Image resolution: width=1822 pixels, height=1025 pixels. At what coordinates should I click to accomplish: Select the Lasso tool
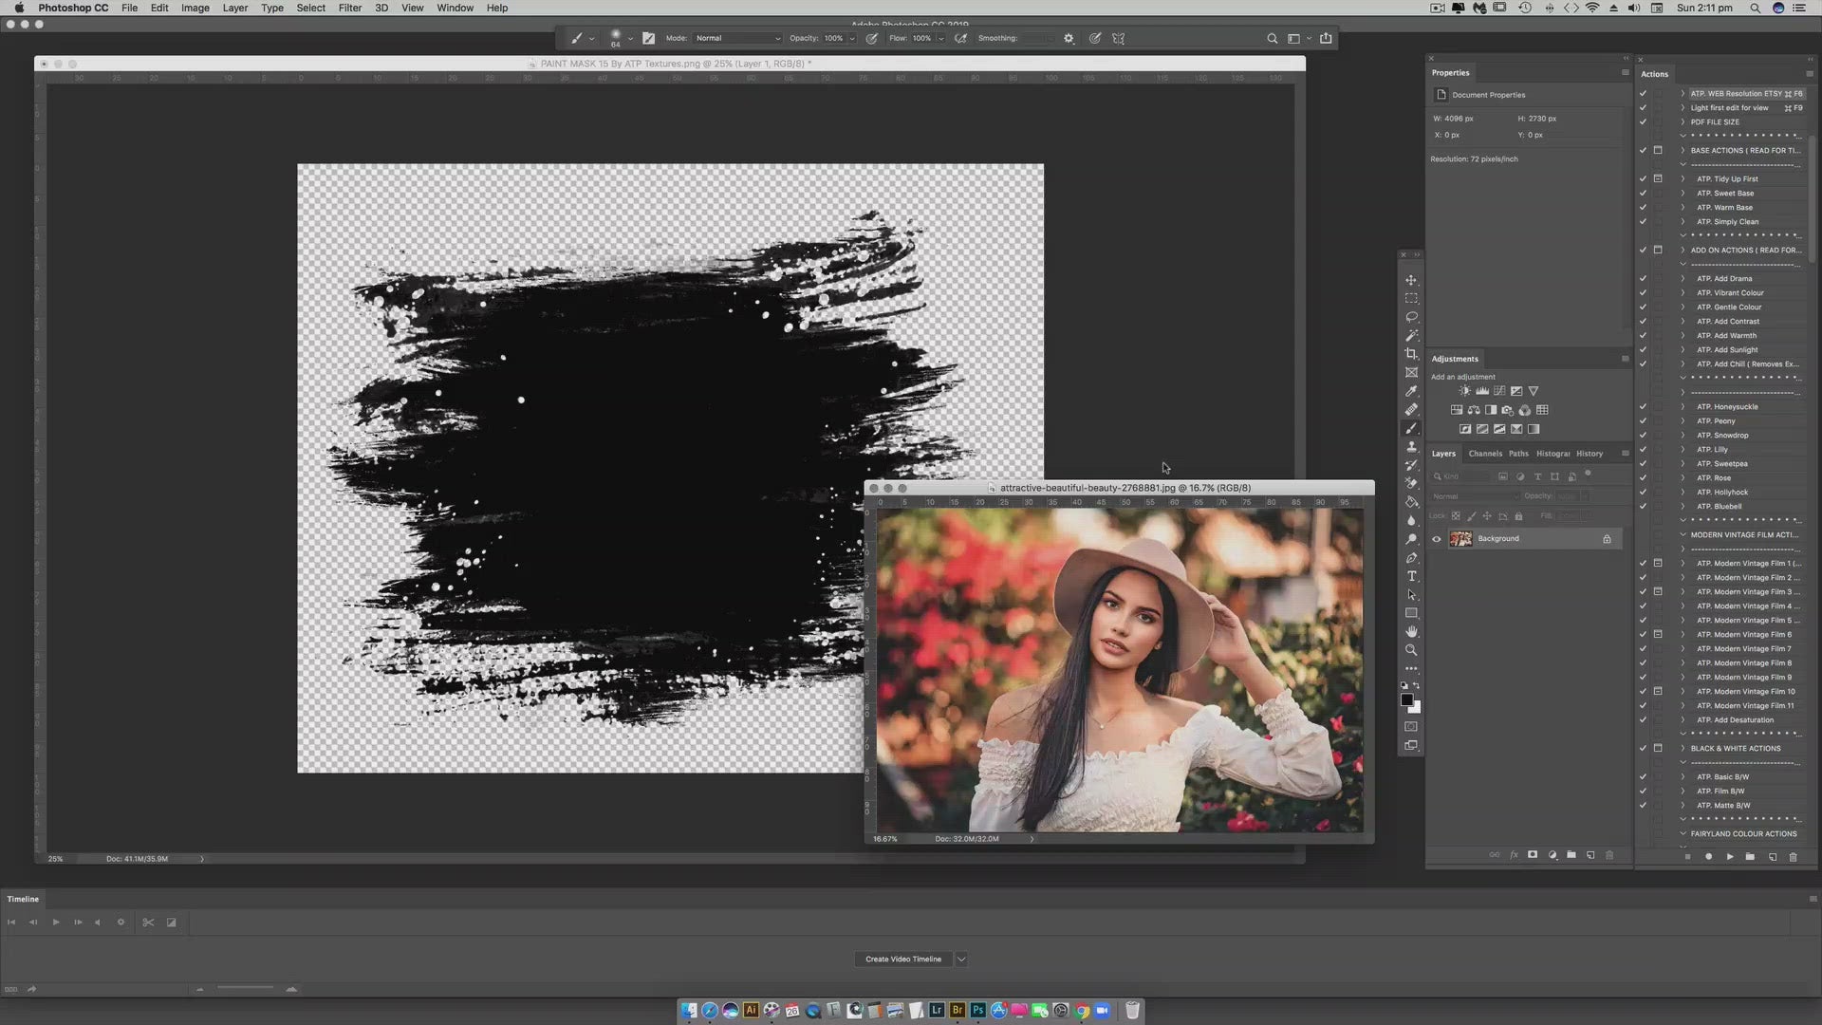point(1411,317)
